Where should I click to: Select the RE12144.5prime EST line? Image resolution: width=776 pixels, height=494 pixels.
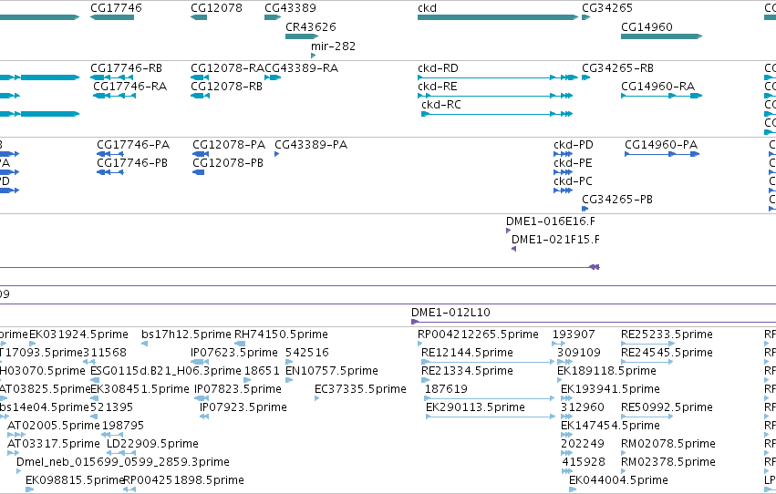tap(488, 362)
